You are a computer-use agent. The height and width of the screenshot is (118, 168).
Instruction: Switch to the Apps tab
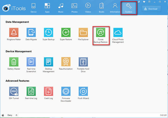click(47, 8)
